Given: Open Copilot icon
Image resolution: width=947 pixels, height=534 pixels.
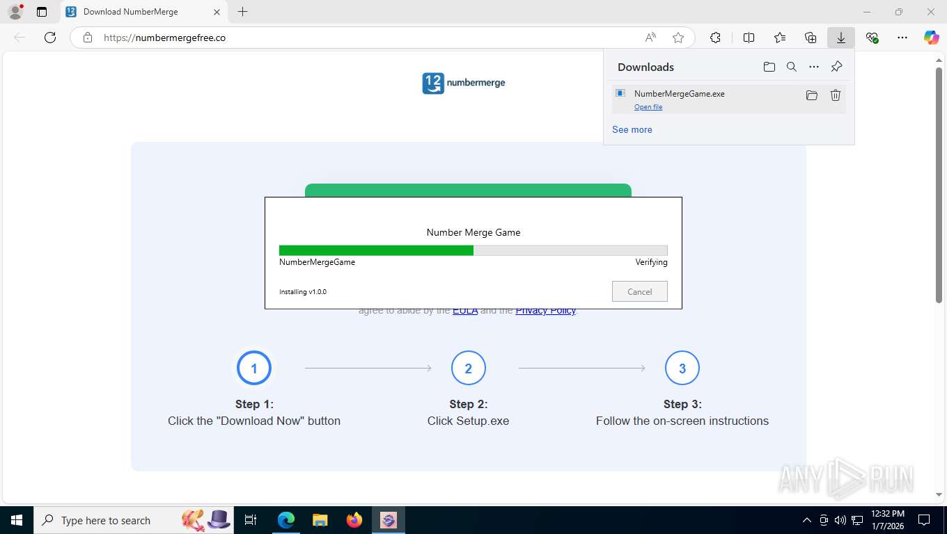Looking at the screenshot, I should [x=932, y=38].
